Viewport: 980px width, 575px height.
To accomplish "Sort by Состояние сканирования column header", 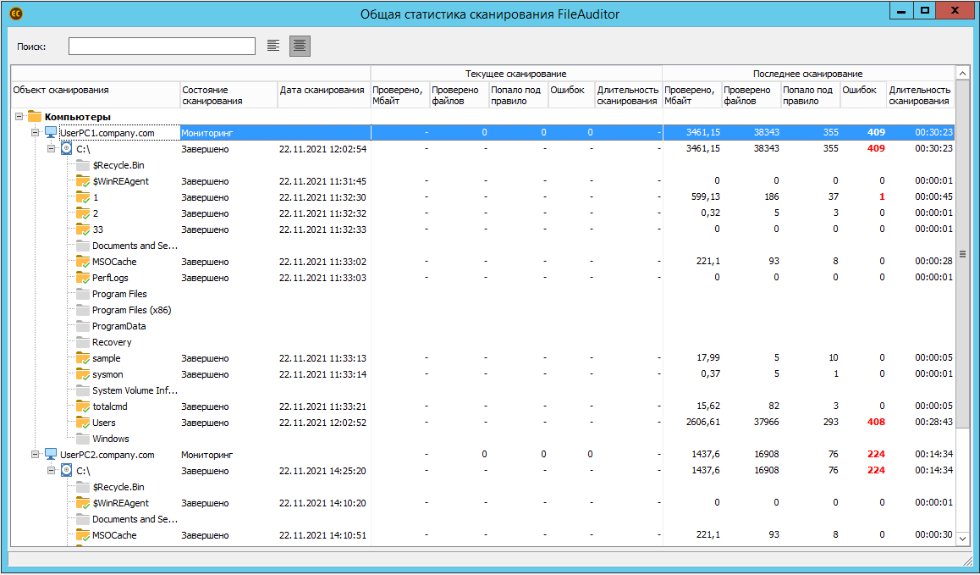I will pyautogui.click(x=228, y=95).
